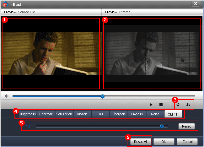The height and width of the screenshot is (147, 204).
Task: Cancel the effect changes
Action: point(187,142)
